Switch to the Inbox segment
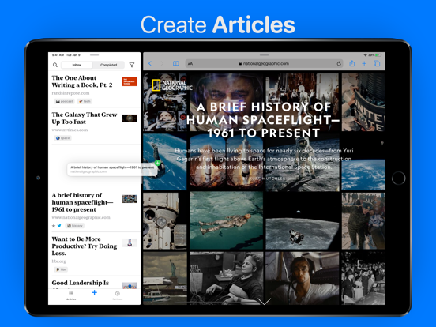Screen dimensions: 436x327 pyautogui.click(x=77, y=65)
